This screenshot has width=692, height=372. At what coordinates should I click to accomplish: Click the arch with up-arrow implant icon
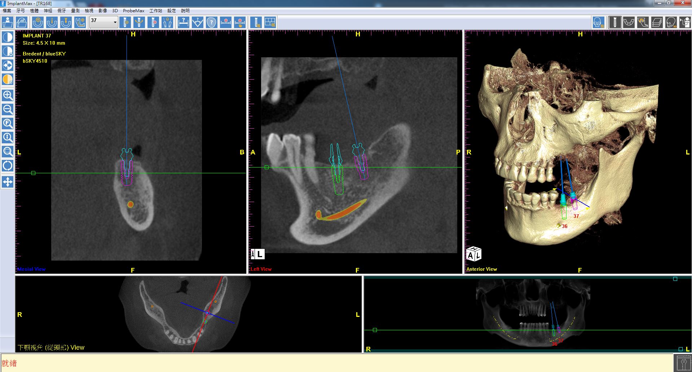pyautogui.click(x=52, y=23)
